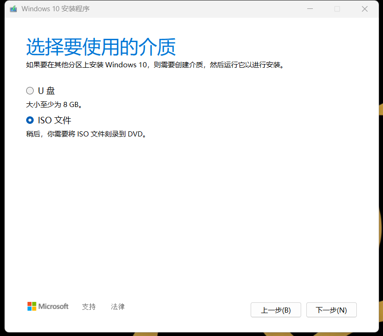The height and width of the screenshot is (336, 383).
Task: Select the U 盘 radio button
Action: pyautogui.click(x=30, y=91)
